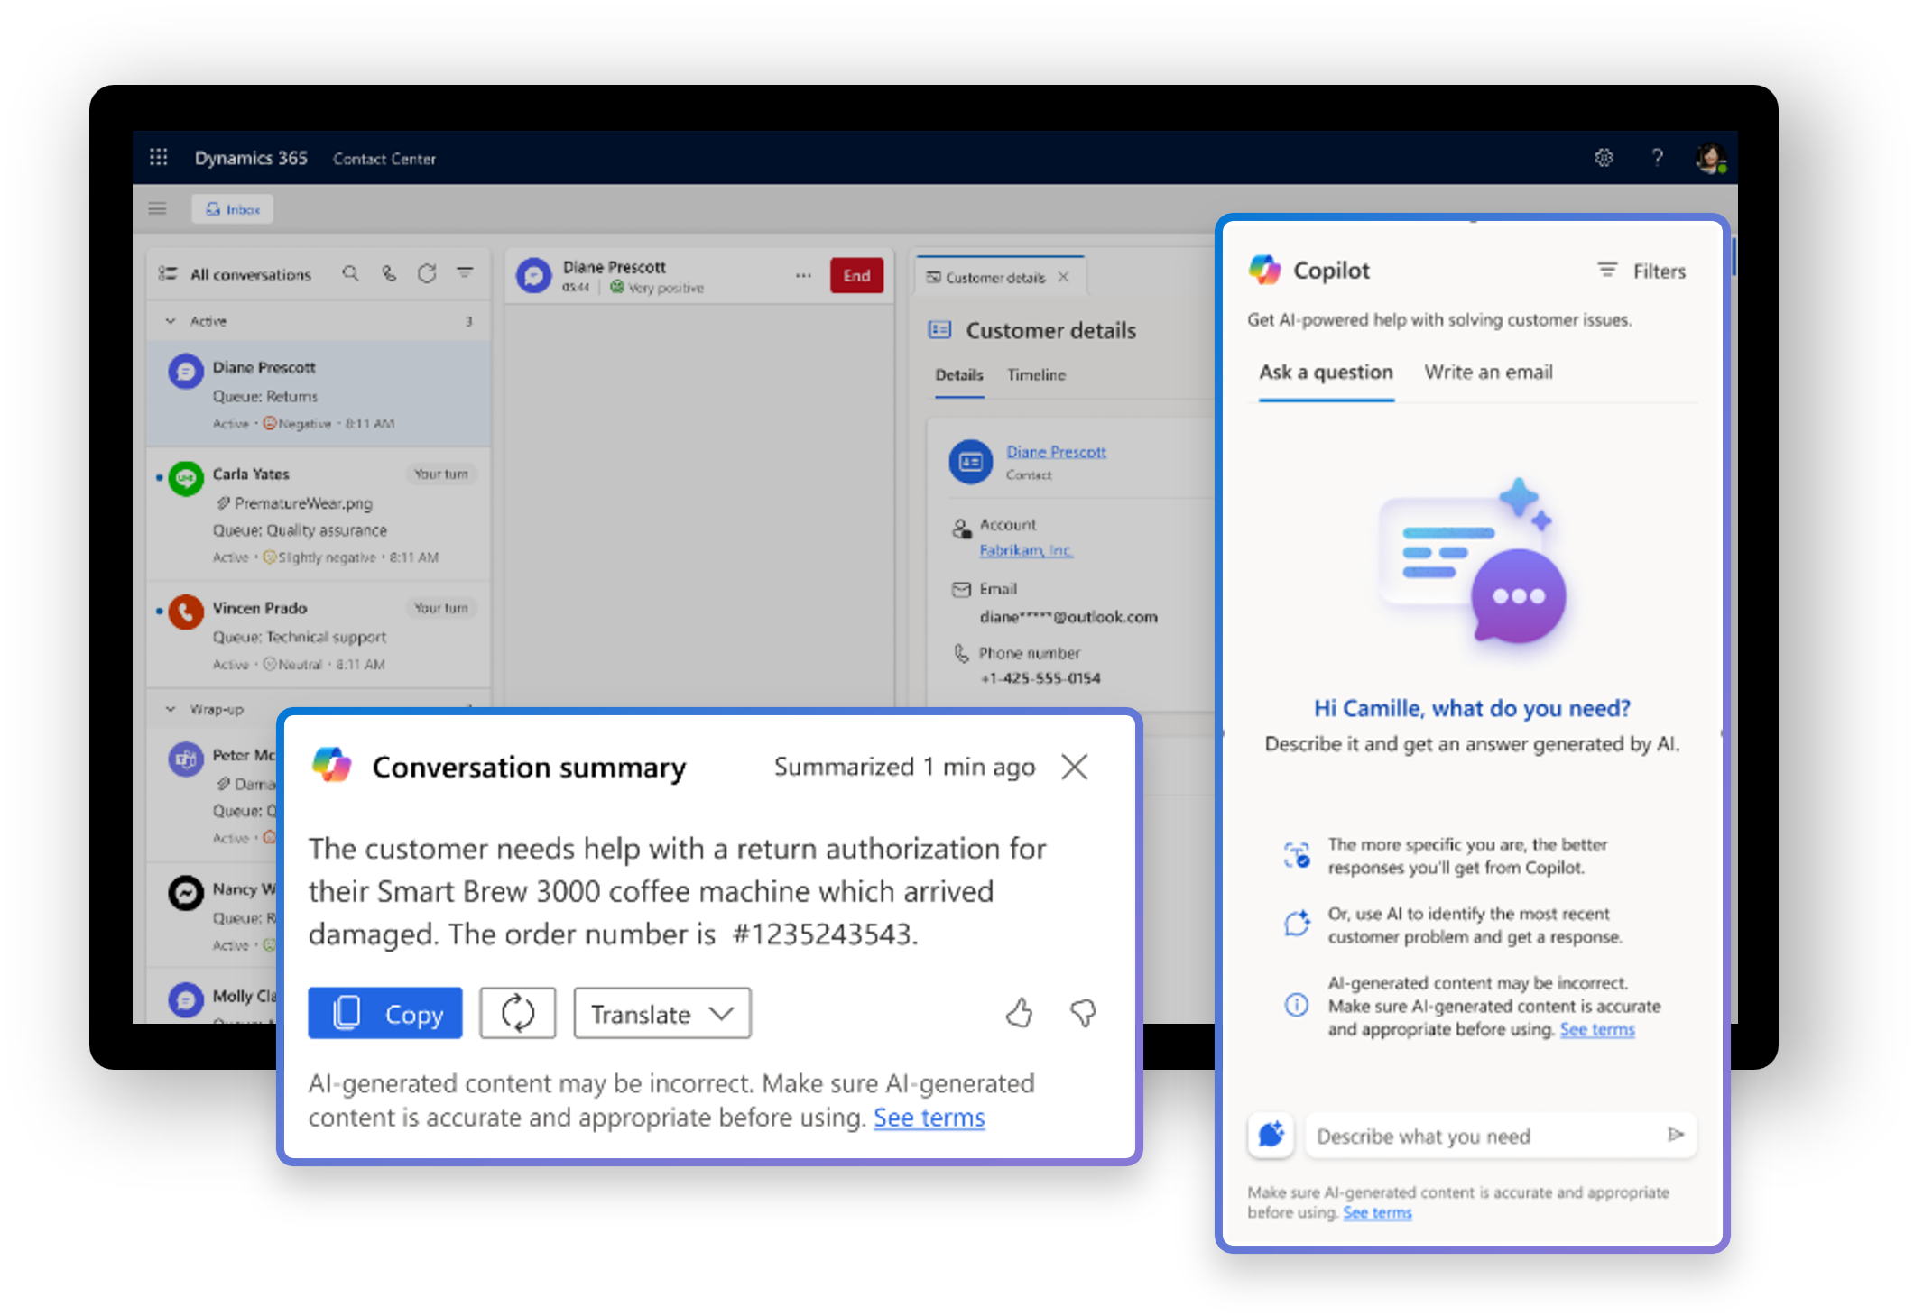End the Diane Prescott conversation

(856, 276)
